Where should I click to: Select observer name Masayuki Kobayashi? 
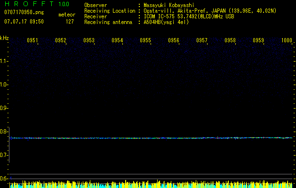coord(169,5)
